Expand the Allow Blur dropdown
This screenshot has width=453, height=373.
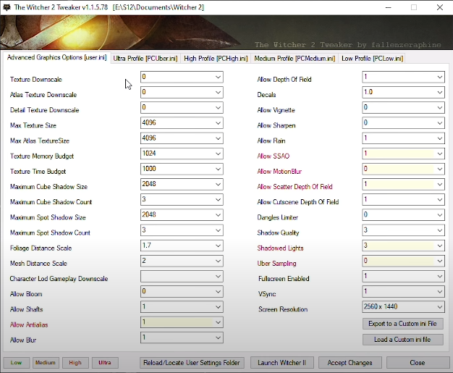[x=182, y=338]
